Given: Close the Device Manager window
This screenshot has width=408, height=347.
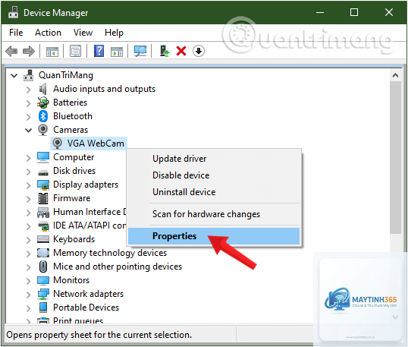Looking at the screenshot, I should (x=389, y=12).
